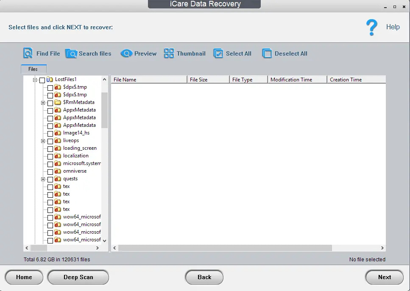Tick the microsoft.system checkbox

pyautogui.click(x=50, y=164)
